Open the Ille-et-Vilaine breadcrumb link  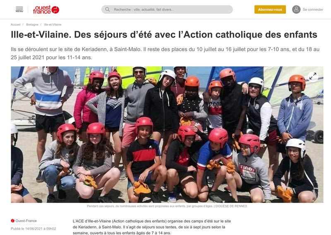click(53, 25)
